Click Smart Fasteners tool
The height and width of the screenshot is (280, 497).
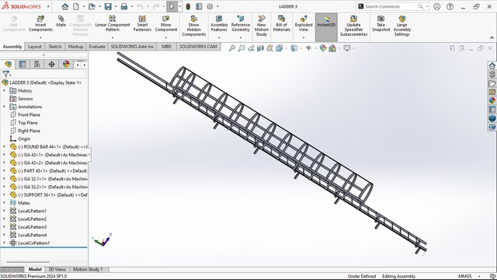tap(142, 24)
